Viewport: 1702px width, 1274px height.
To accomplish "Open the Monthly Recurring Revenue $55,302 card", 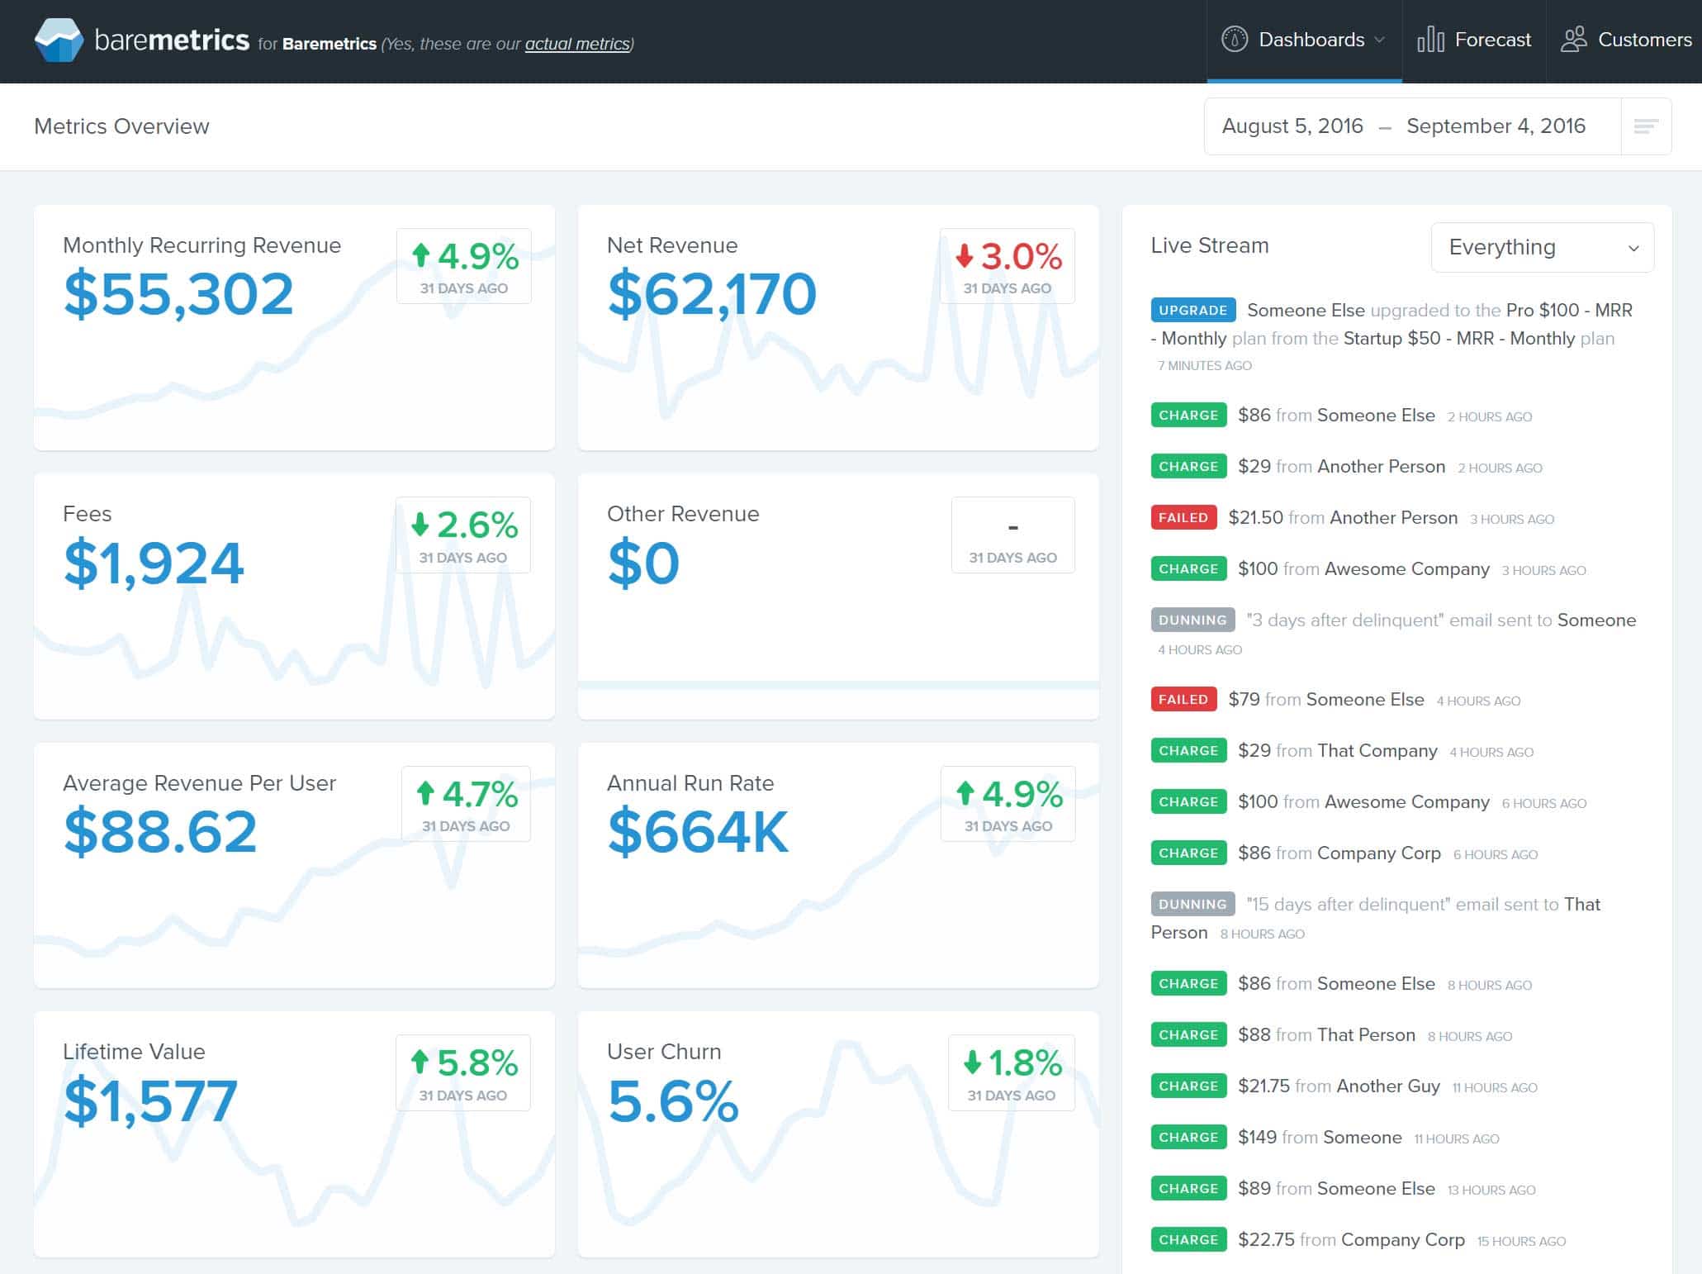I will [x=294, y=327].
